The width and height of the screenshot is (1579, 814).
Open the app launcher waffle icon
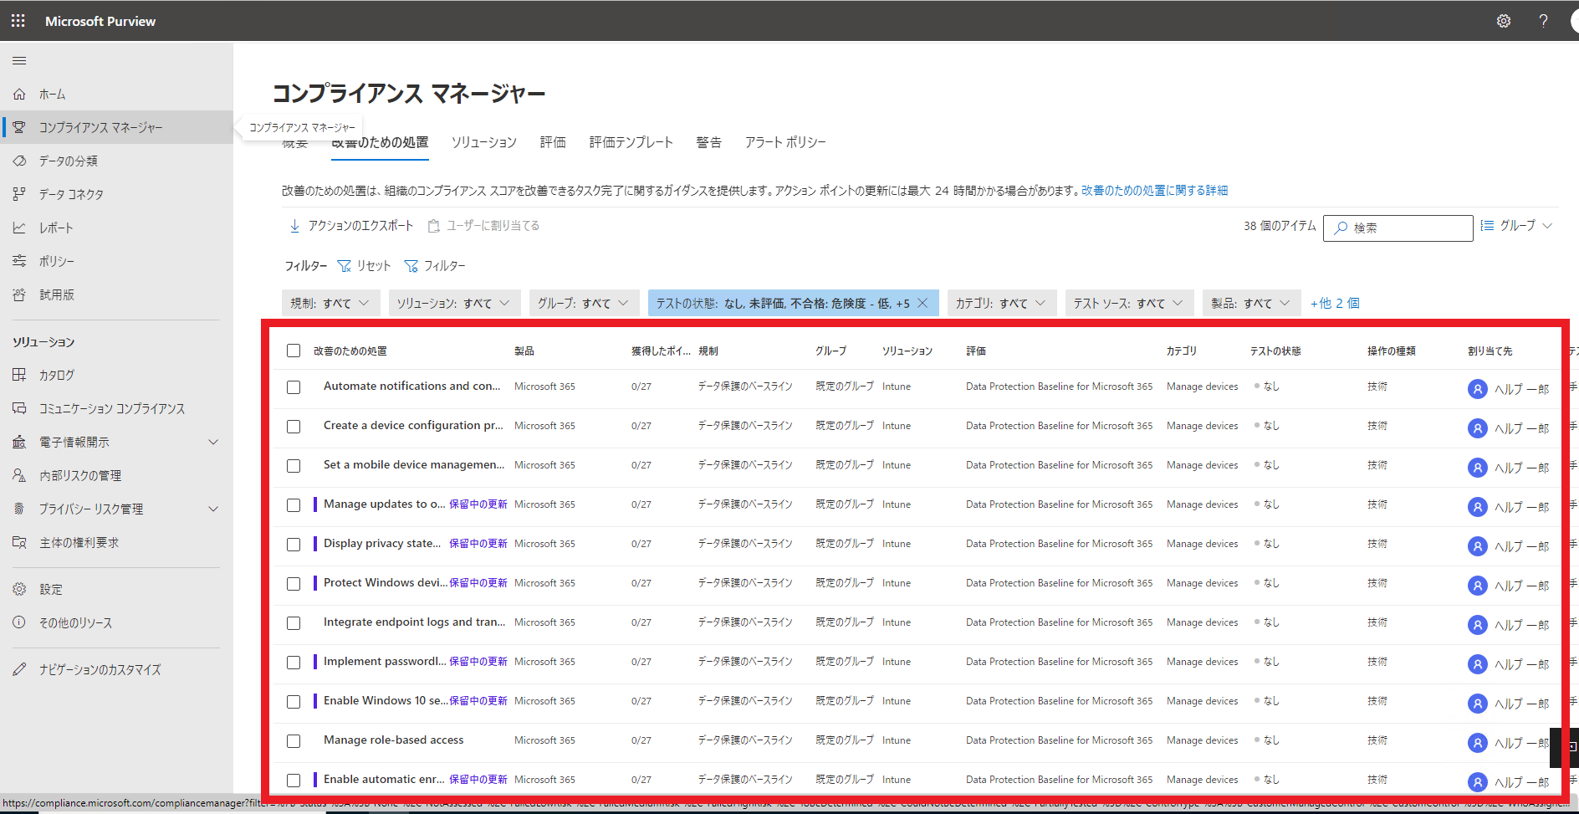[18, 21]
